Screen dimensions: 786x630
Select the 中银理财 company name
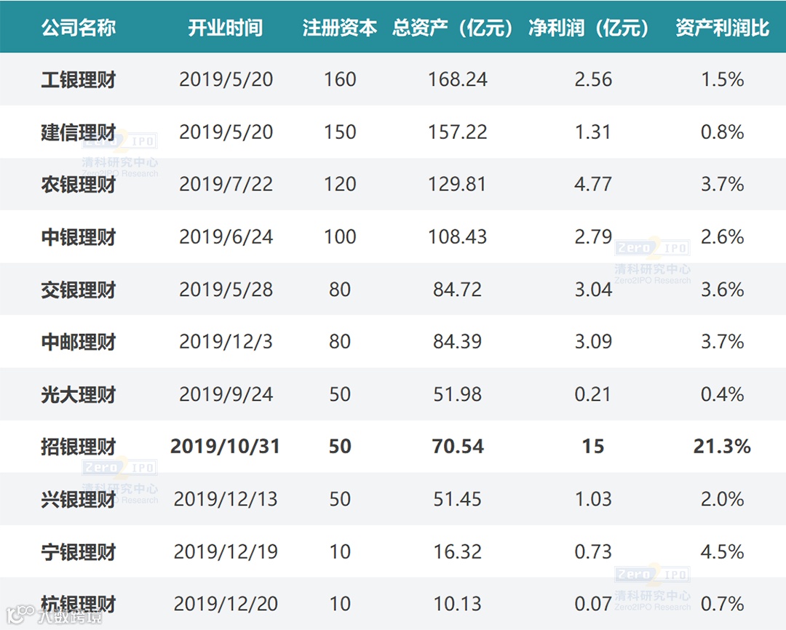pos(78,237)
